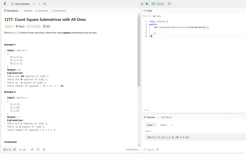Screen dimensions: 246x154
Task: Open the notes icon beside Submit
Action: [x=169, y=4]
